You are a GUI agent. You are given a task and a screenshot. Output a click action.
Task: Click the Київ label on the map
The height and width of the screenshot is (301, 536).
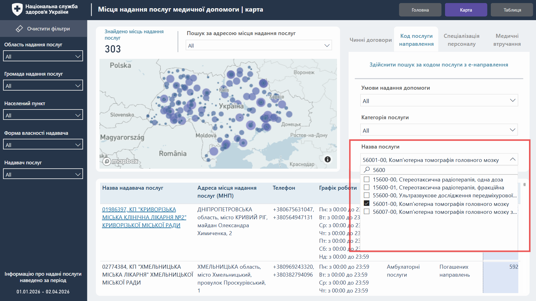coord(224,90)
